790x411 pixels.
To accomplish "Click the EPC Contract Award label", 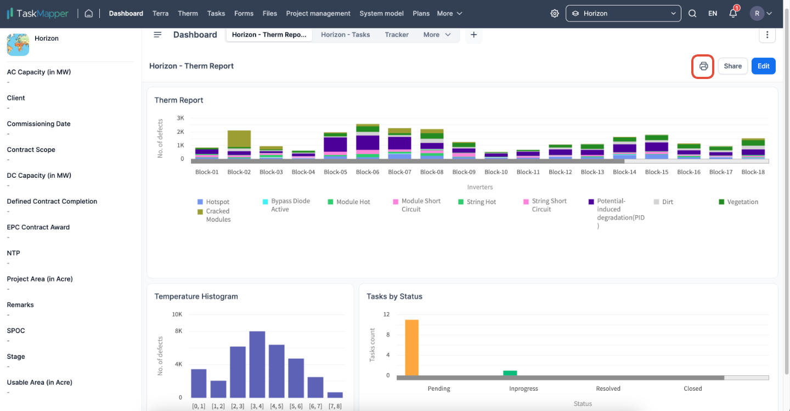I will tap(39, 227).
